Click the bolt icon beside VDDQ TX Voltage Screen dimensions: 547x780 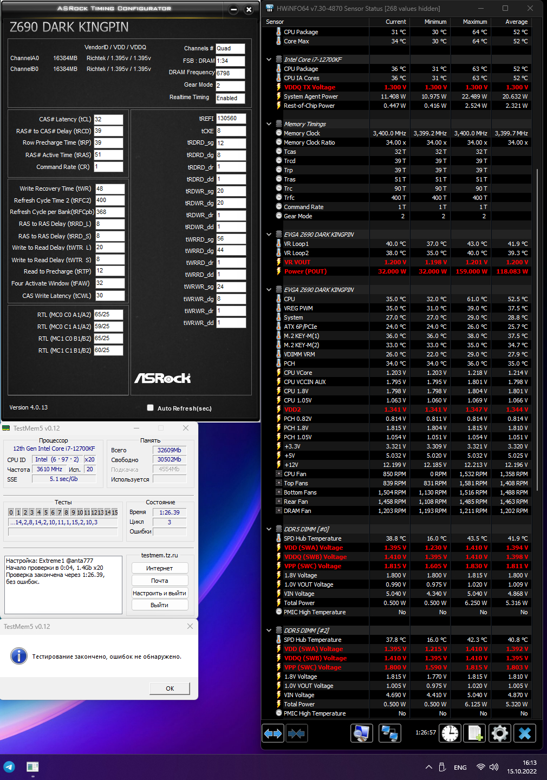click(279, 87)
